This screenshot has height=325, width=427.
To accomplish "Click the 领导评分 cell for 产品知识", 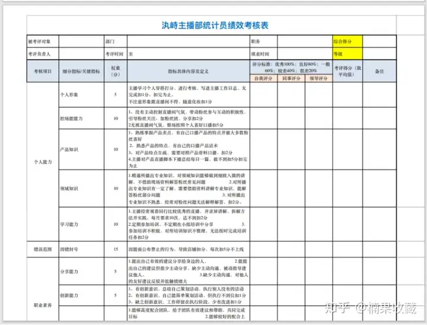I will (318, 149).
